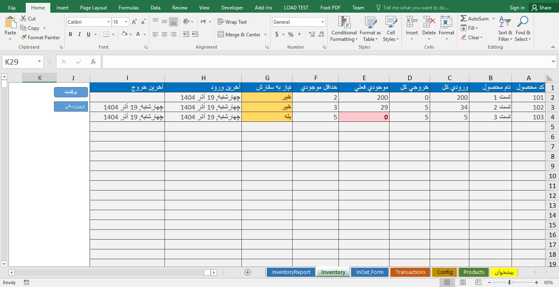Click the Format Painter brush icon
The height and width of the screenshot is (287, 559).
tap(23, 38)
